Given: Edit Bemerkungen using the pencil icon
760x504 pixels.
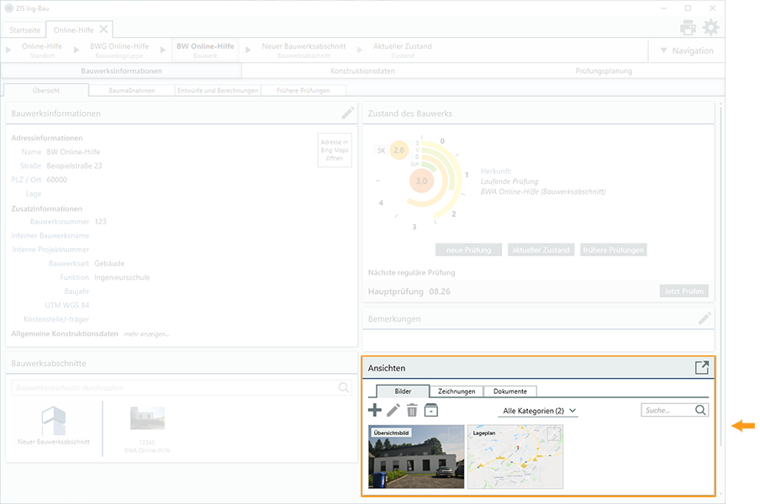Looking at the screenshot, I should coord(705,318).
